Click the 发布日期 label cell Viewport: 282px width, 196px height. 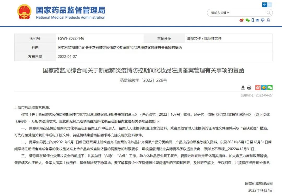point(35,57)
